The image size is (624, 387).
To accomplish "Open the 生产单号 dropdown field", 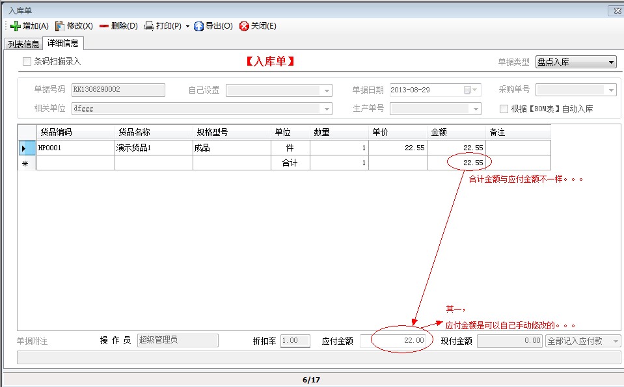I will [475, 108].
